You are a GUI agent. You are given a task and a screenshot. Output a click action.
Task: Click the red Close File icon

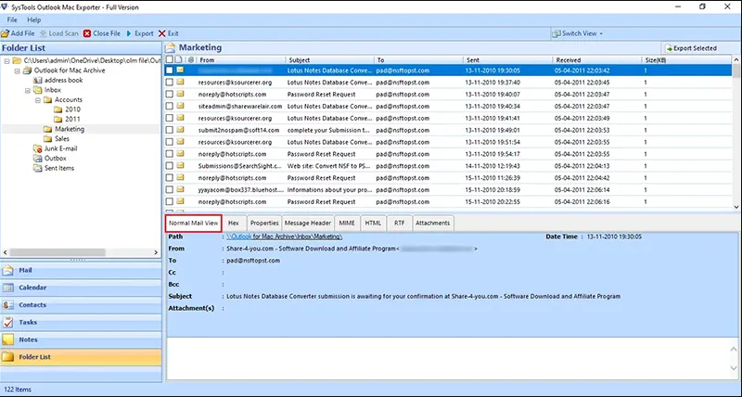coord(88,33)
